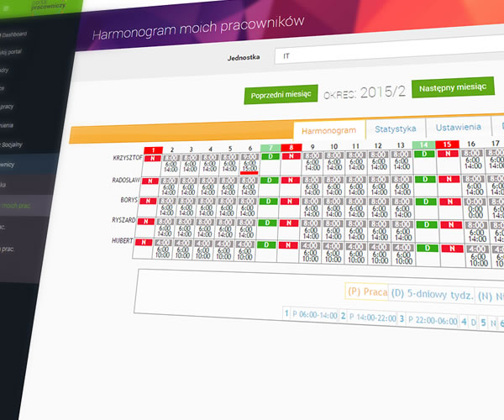504x420 pixels.
Task: Select shift 1 P 06:00-14:00
Action: [311, 315]
